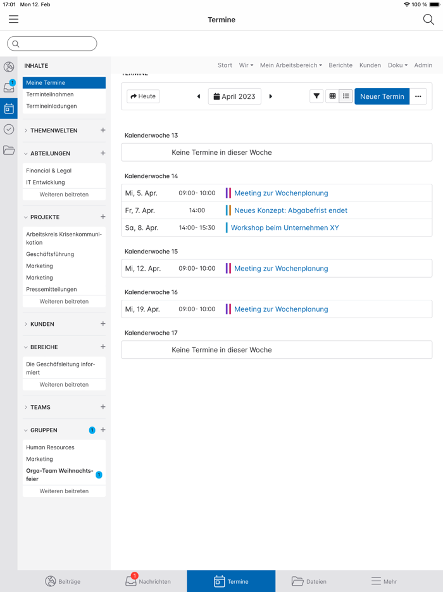Viewport: 443px width, 592px height.
Task: Open the inbox messages icon in sidebar
Action: pos(9,87)
